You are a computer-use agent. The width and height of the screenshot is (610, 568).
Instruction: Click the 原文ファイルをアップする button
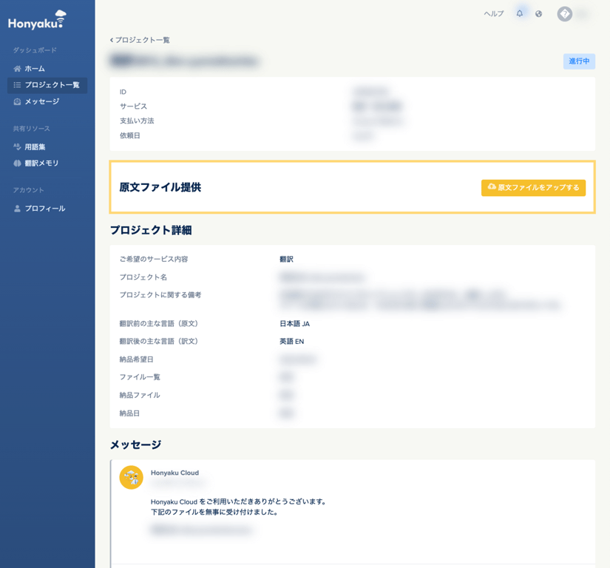point(532,188)
